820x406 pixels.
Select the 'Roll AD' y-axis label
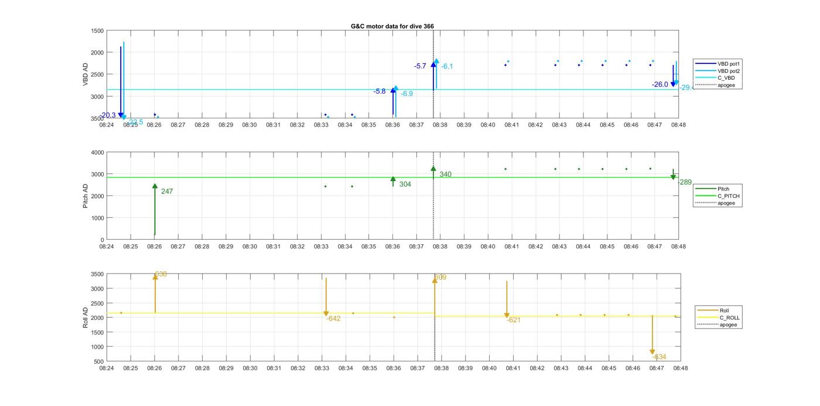(x=85, y=317)
